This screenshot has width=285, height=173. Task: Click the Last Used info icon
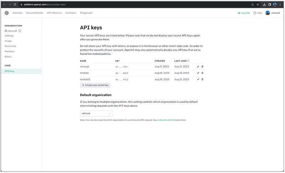pyautogui.click(x=189, y=61)
